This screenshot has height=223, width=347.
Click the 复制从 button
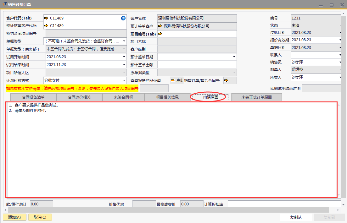point(296,217)
